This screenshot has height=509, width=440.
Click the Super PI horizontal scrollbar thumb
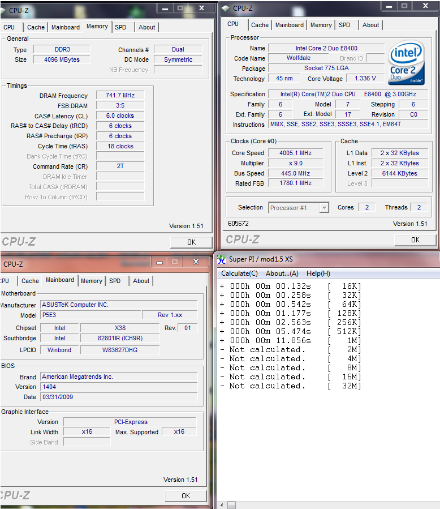(231, 505)
